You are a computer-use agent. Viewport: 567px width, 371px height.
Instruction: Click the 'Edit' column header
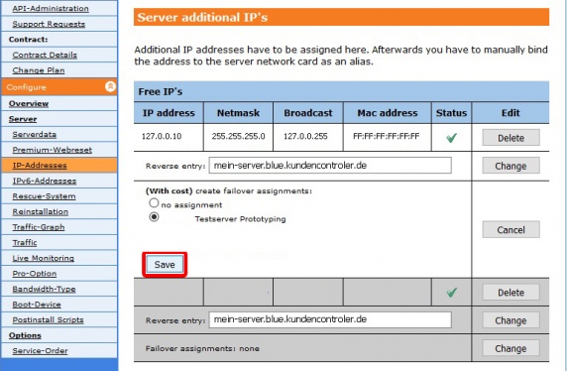[x=510, y=113]
